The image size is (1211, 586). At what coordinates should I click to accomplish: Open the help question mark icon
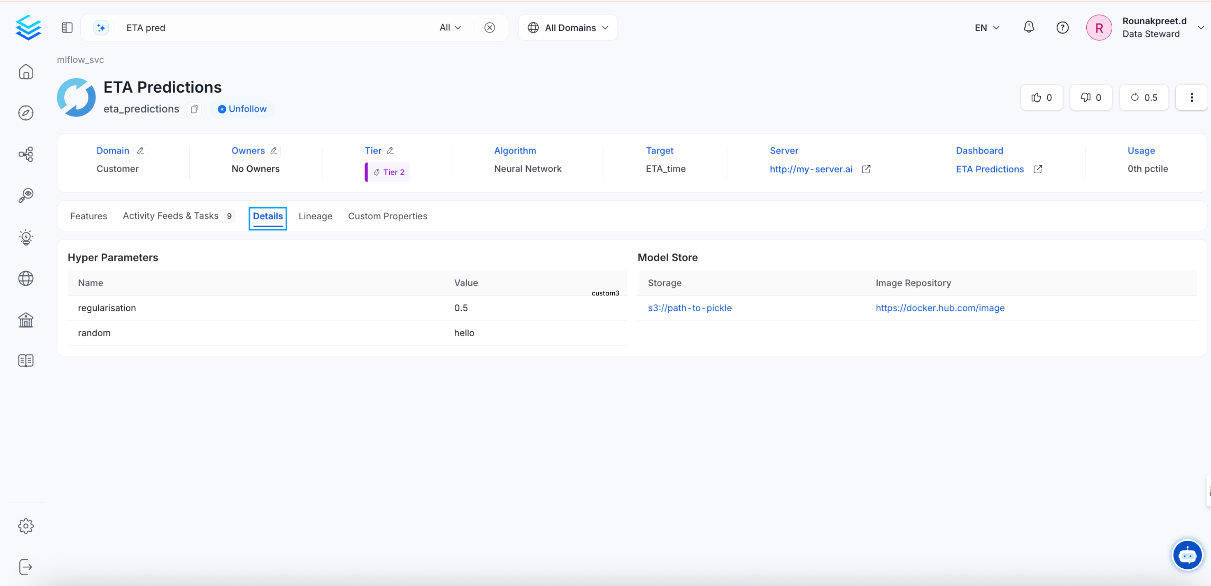[1062, 28]
